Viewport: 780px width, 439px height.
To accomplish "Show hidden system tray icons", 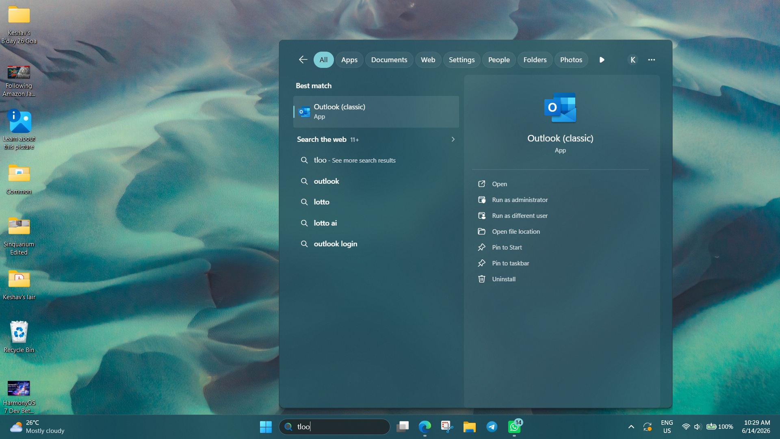I will [631, 427].
